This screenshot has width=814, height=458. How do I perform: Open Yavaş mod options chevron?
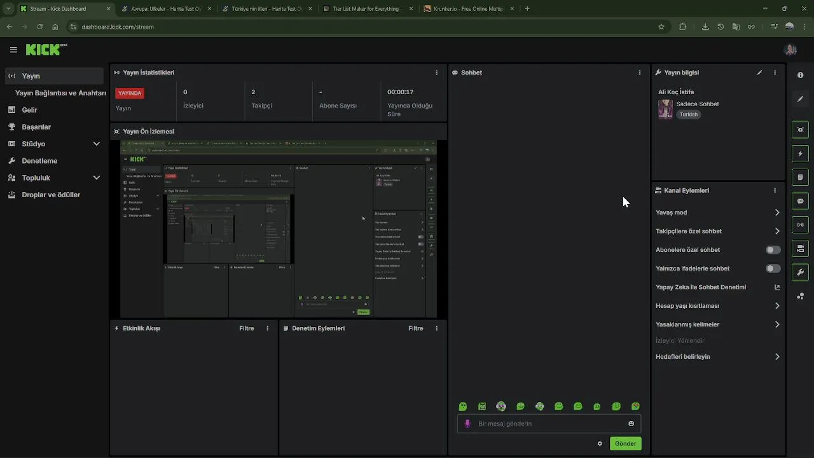pyautogui.click(x=777, y=212)
